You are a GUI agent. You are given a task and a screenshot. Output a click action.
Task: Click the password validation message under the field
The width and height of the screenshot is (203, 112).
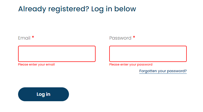131,64
